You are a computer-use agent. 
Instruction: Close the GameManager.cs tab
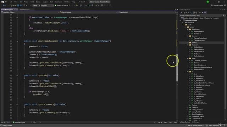17,10
